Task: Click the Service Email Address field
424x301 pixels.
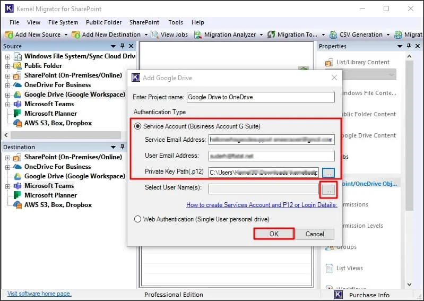Action: pos(272,140)
